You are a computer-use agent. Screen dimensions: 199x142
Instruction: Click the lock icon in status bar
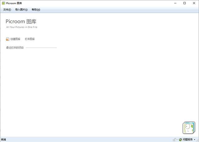[174, 140]
